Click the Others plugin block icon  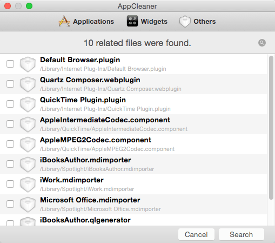[x=185, y=22]
